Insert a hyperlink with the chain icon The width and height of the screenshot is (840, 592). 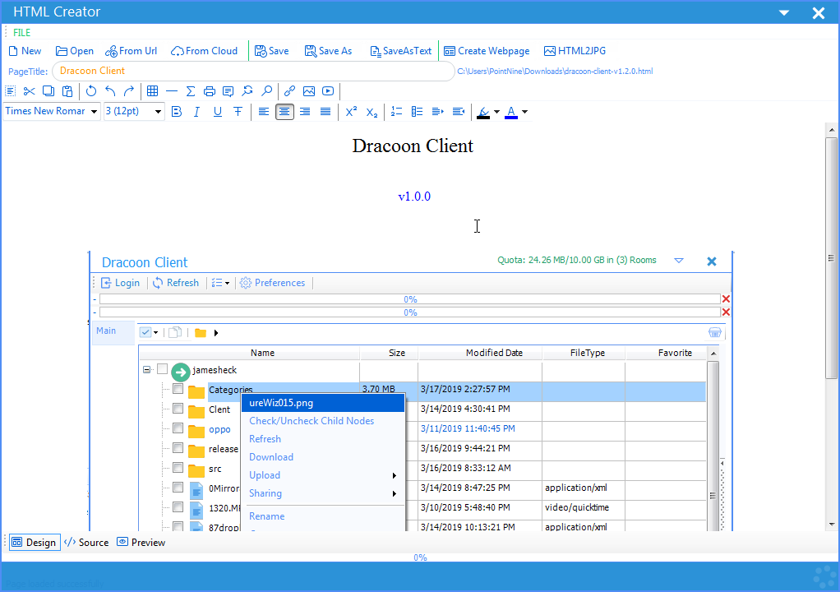[x=290, y=91]
